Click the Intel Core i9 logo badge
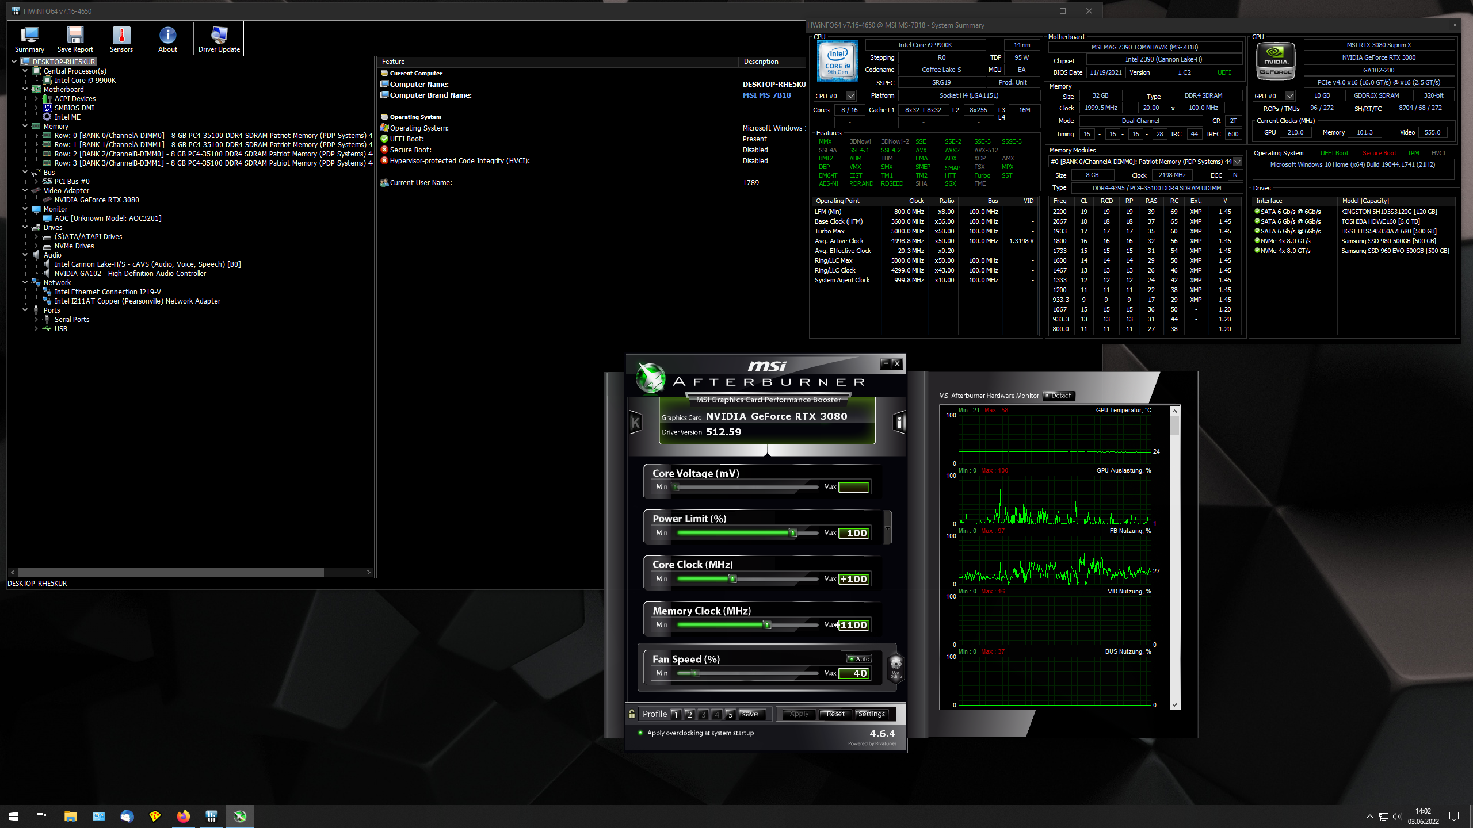 pyautogui.click(x=837, y=60)
